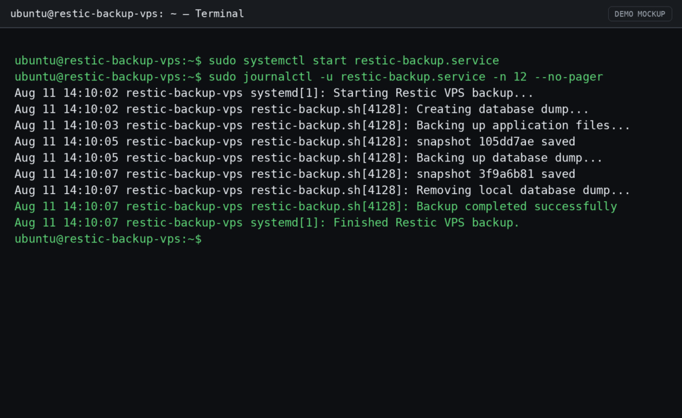Click the 'Backing up database dump...' line

[x=308, y=157]
